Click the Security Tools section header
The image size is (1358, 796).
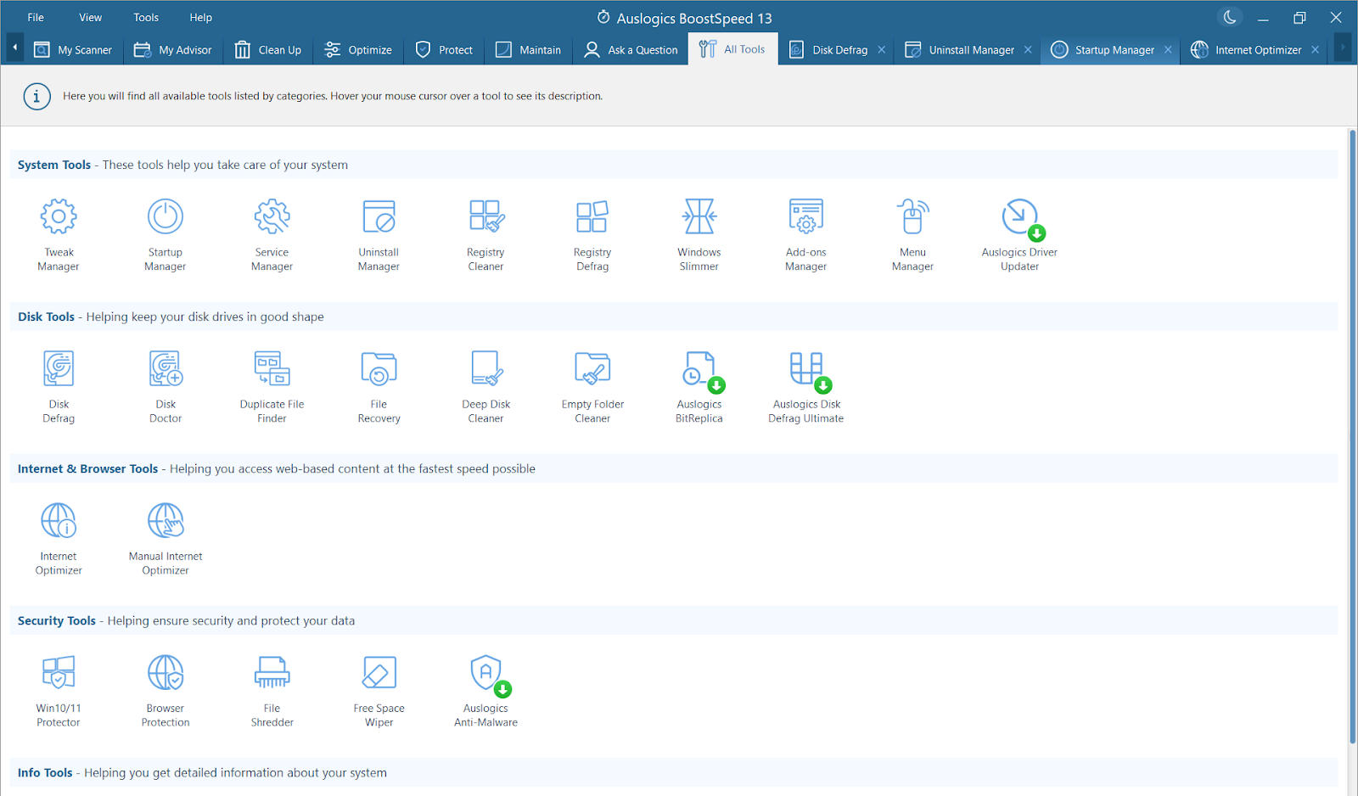(x=674, y=620)
